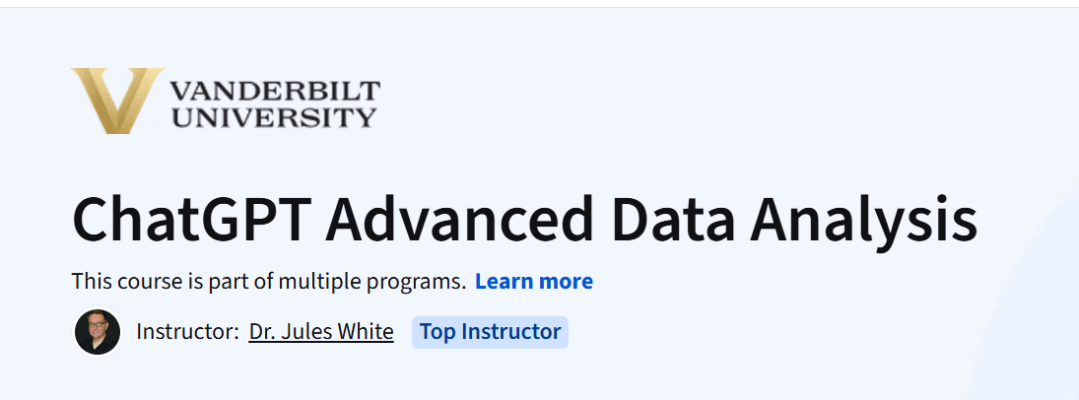Open Dr. Jules White's instructor profile link
The image size is (1079, 400).
pos(321,332)
